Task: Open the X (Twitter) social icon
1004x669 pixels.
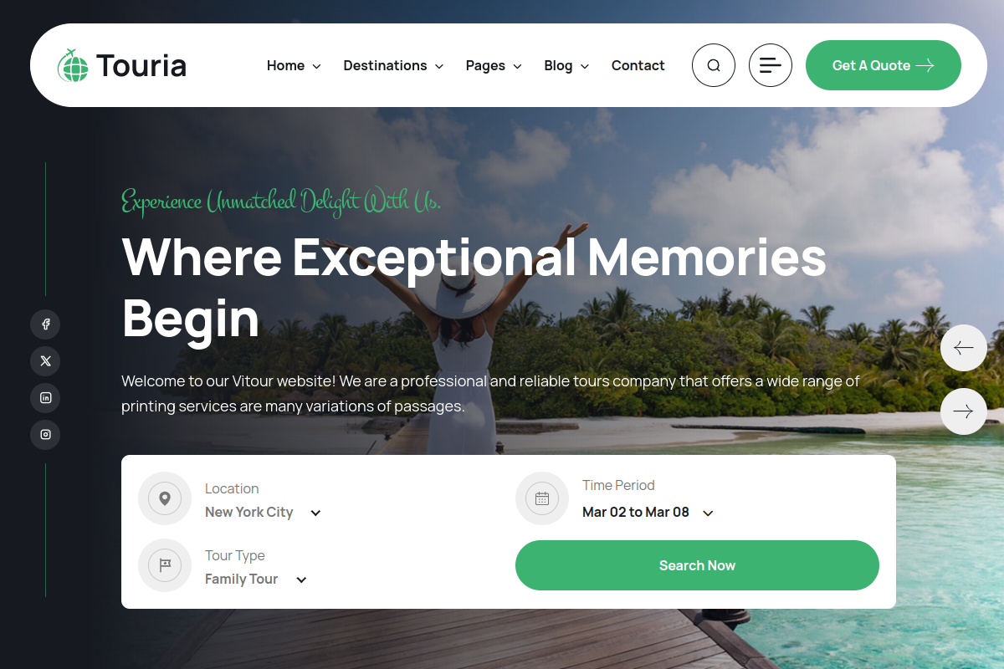Action: coord(45,361)
